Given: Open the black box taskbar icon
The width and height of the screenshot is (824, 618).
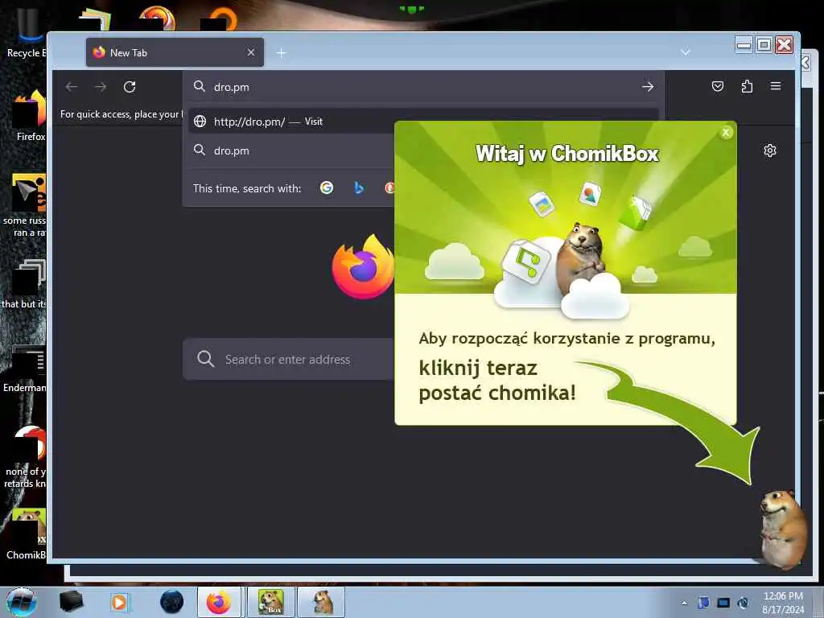Looking at the screenshot, I should [x=71, y=602].
